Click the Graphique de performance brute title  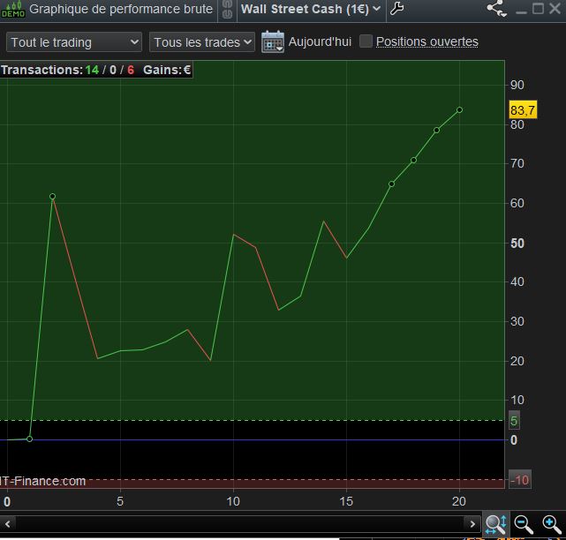click(x=121, y=9)
